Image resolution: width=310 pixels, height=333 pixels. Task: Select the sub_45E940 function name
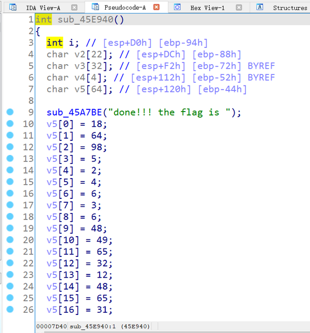click(x=86, y=20)
